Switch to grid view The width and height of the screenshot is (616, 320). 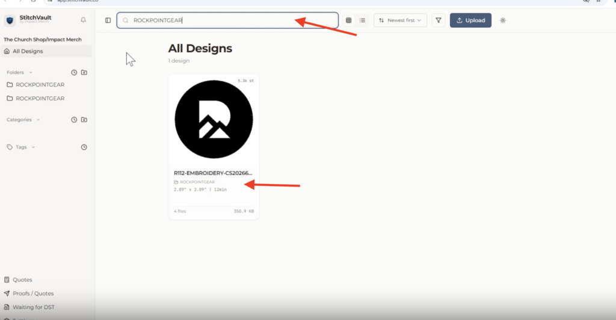(348, 20)
